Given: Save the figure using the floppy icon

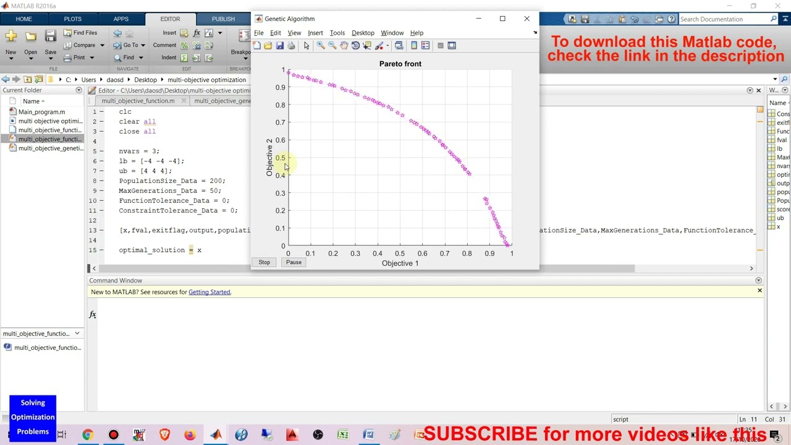Looking at the screenshot, I should pos(279,45).
